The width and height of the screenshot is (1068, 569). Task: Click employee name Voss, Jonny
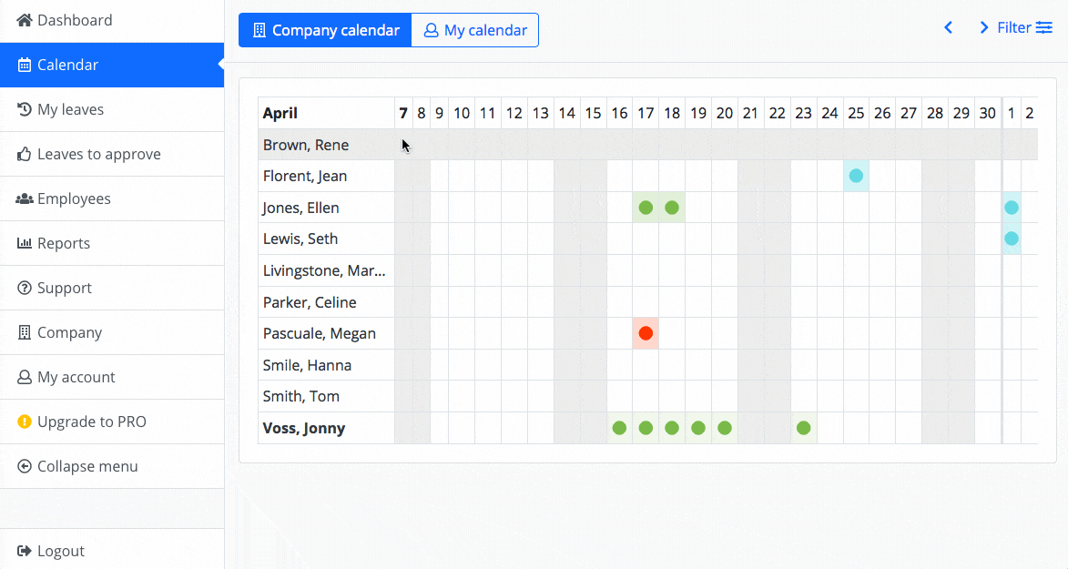point(304,428)
